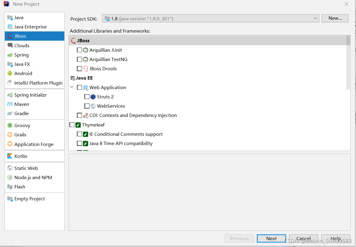Click the Node.js hexagon icon
The image size is (356, 247).
[10, 178]
